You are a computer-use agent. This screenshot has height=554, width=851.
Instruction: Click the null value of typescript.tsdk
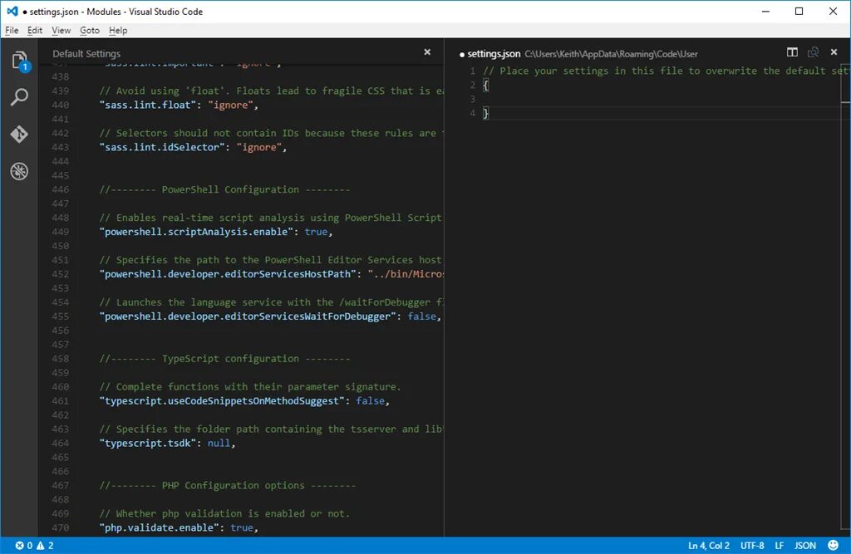(219, 444)
